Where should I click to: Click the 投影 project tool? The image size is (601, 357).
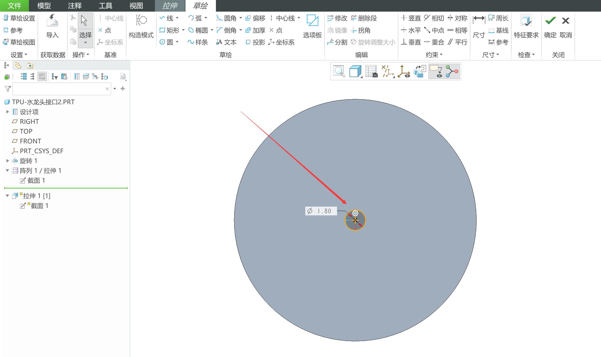tap(255, 42)
